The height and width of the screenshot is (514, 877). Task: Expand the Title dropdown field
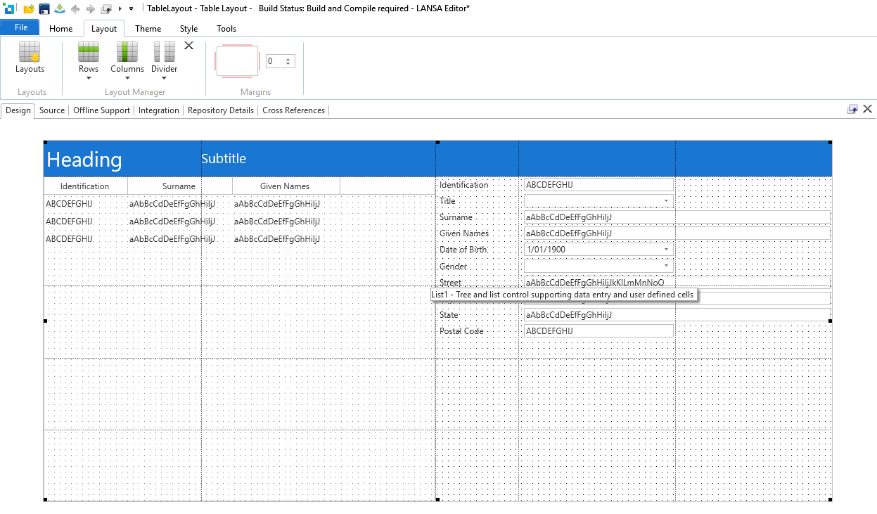pyautogui.click(x=665, y=201)
